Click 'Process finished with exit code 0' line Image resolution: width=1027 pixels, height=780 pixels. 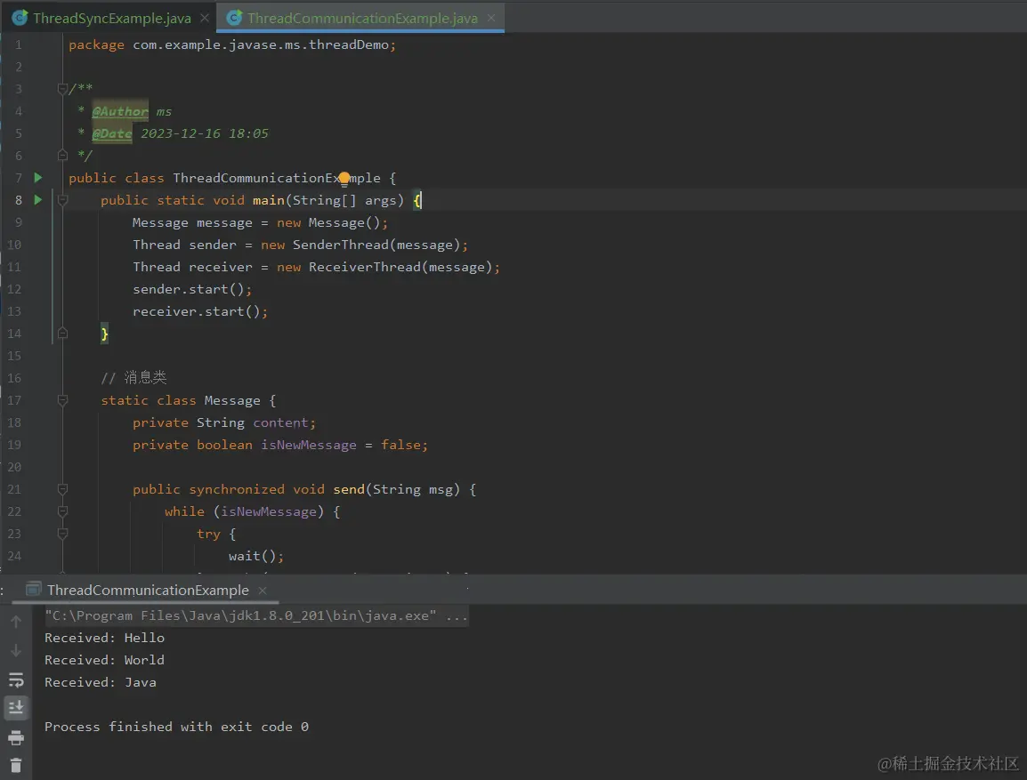point(176,727)
